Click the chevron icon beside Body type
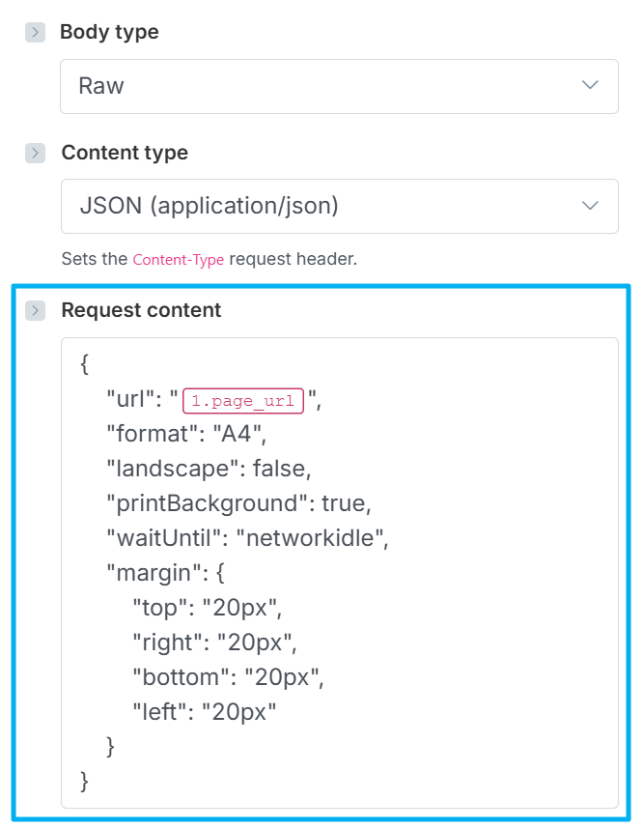Screen dimensions: 643x829 pos(35,32)
